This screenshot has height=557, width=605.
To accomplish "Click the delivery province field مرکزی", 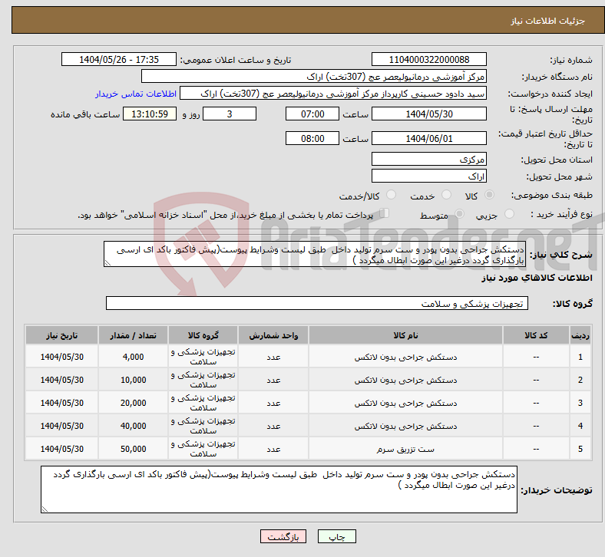I will pyautogui.click(x=428, y=160).
